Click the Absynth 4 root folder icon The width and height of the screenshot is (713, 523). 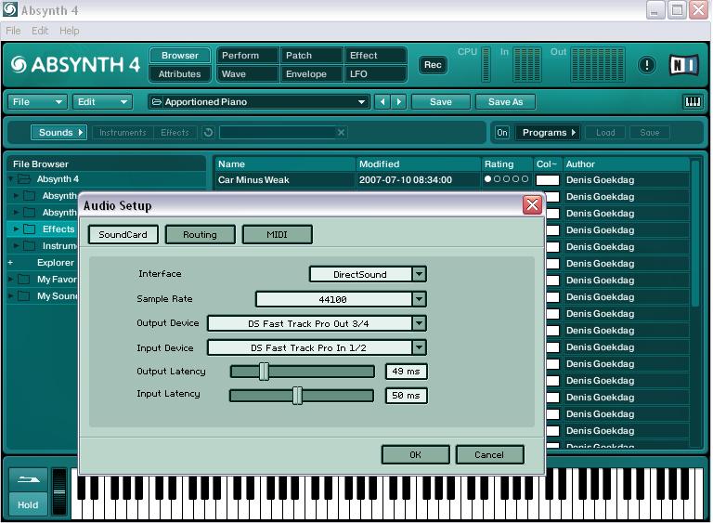[23, 179]
